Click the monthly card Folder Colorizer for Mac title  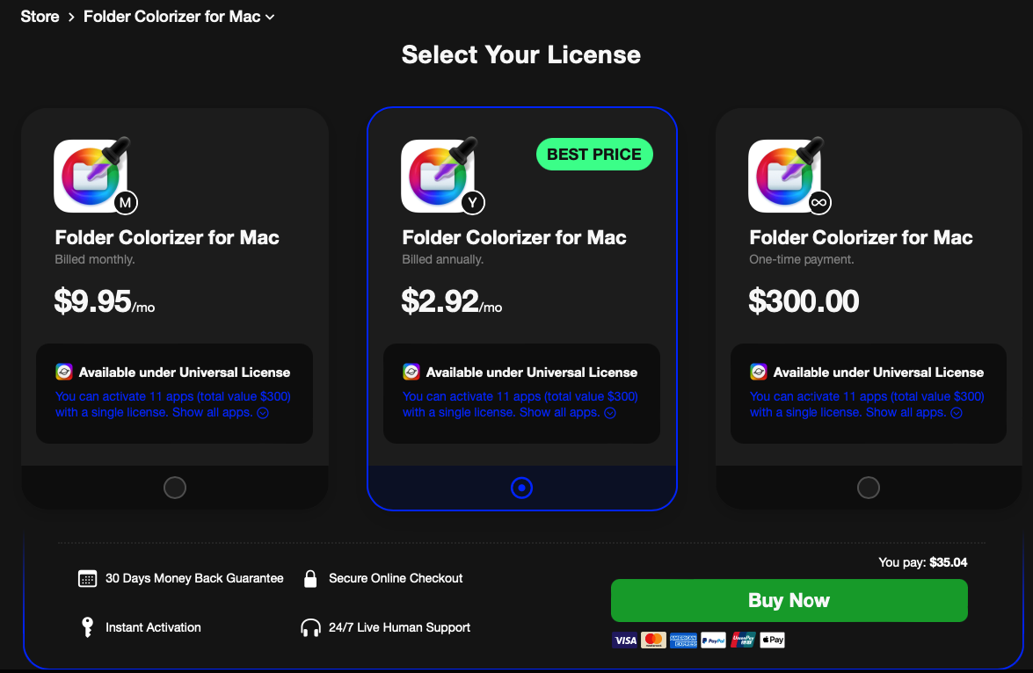(x=167, y=238)
